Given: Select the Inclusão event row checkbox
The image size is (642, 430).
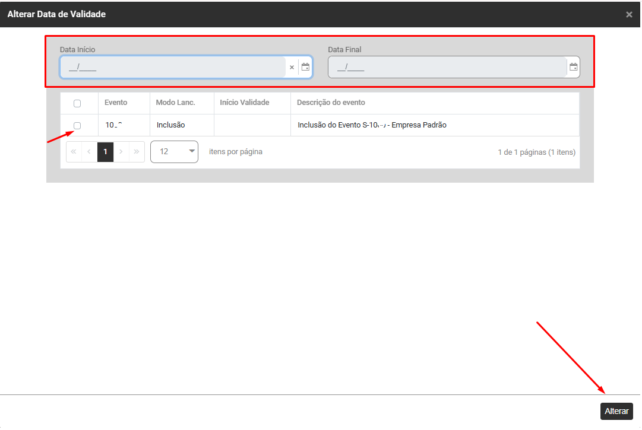Looking at the screenshot, I should tap(77, 125).
